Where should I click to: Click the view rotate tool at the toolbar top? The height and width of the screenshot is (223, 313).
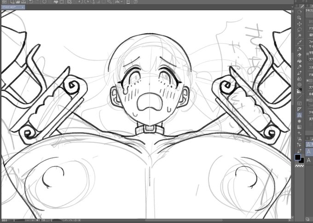tap(299, 12)
